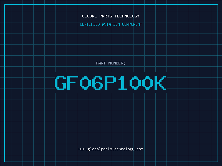Screen dimensions: 222x166
Task: Click the 'GLOBAL PARTS-TECHNOLOGY' heading
Action: 111,16
